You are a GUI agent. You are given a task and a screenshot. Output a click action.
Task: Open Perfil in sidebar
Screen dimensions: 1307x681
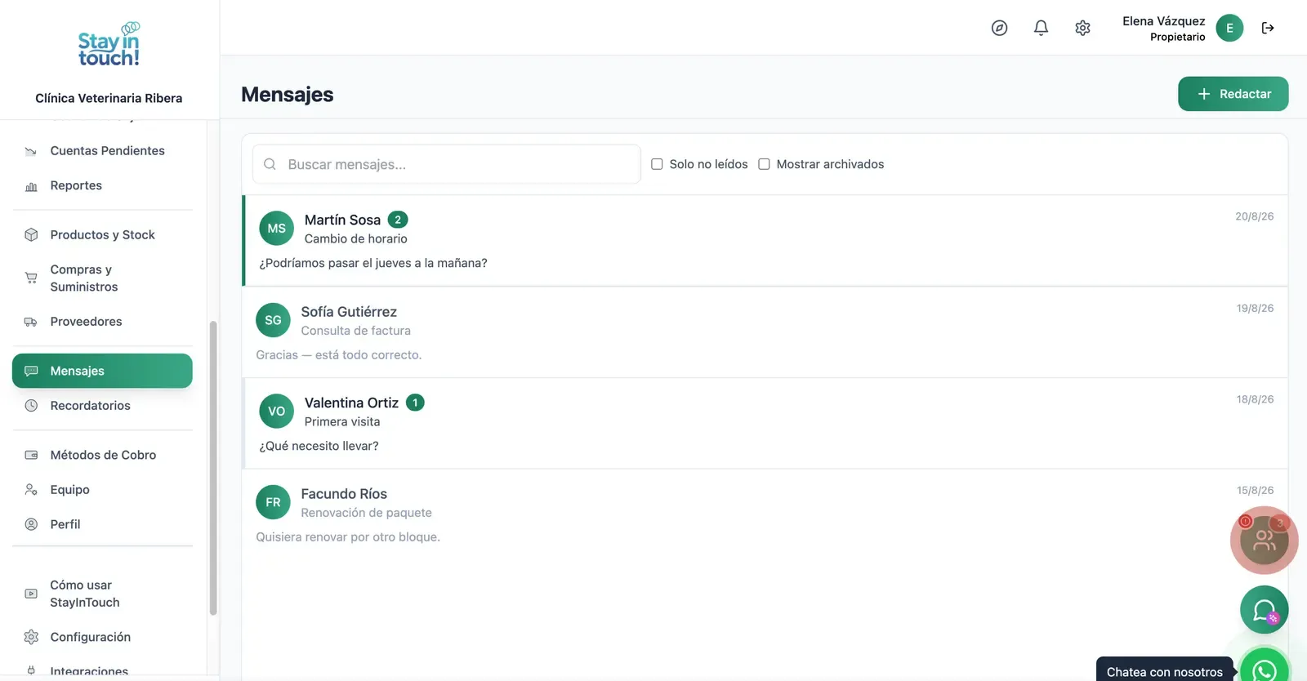click(102, 524)
